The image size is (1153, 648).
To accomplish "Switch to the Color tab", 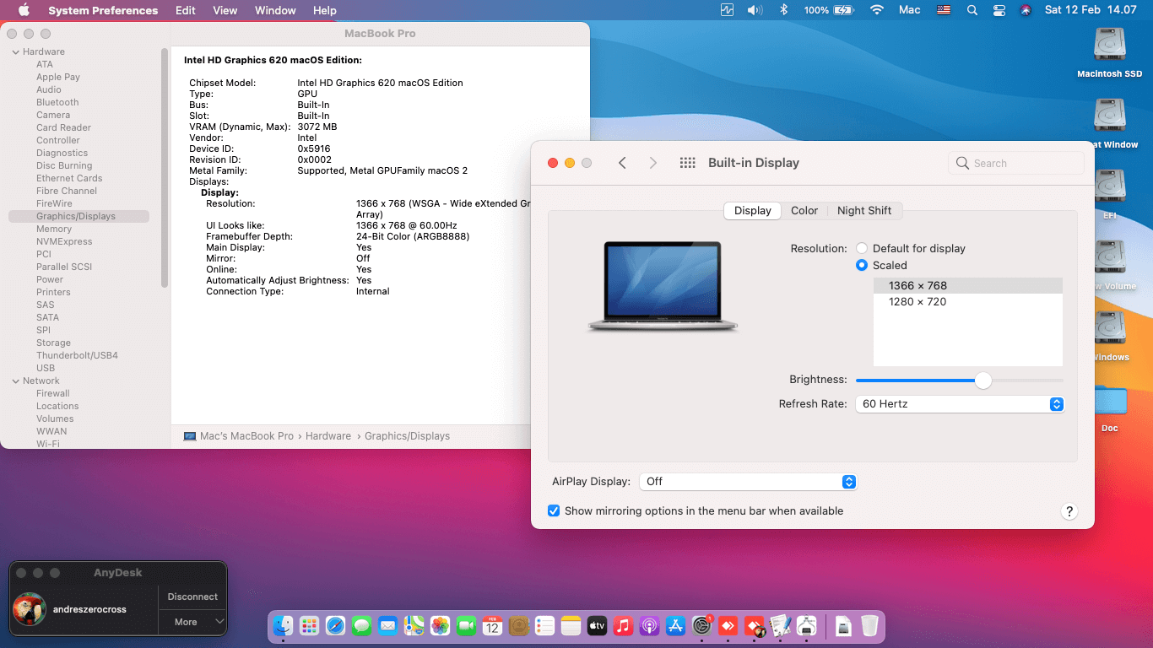I will tap(804, 211).
